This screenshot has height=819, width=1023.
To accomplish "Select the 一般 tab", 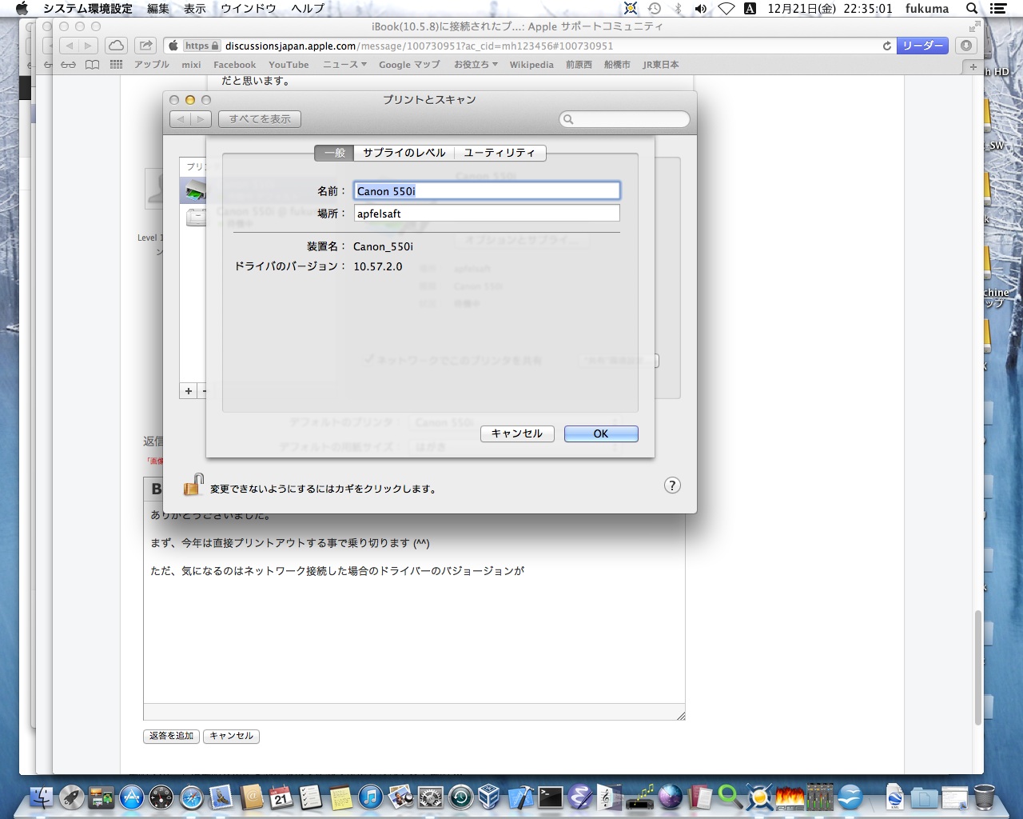I will point(334,153).
